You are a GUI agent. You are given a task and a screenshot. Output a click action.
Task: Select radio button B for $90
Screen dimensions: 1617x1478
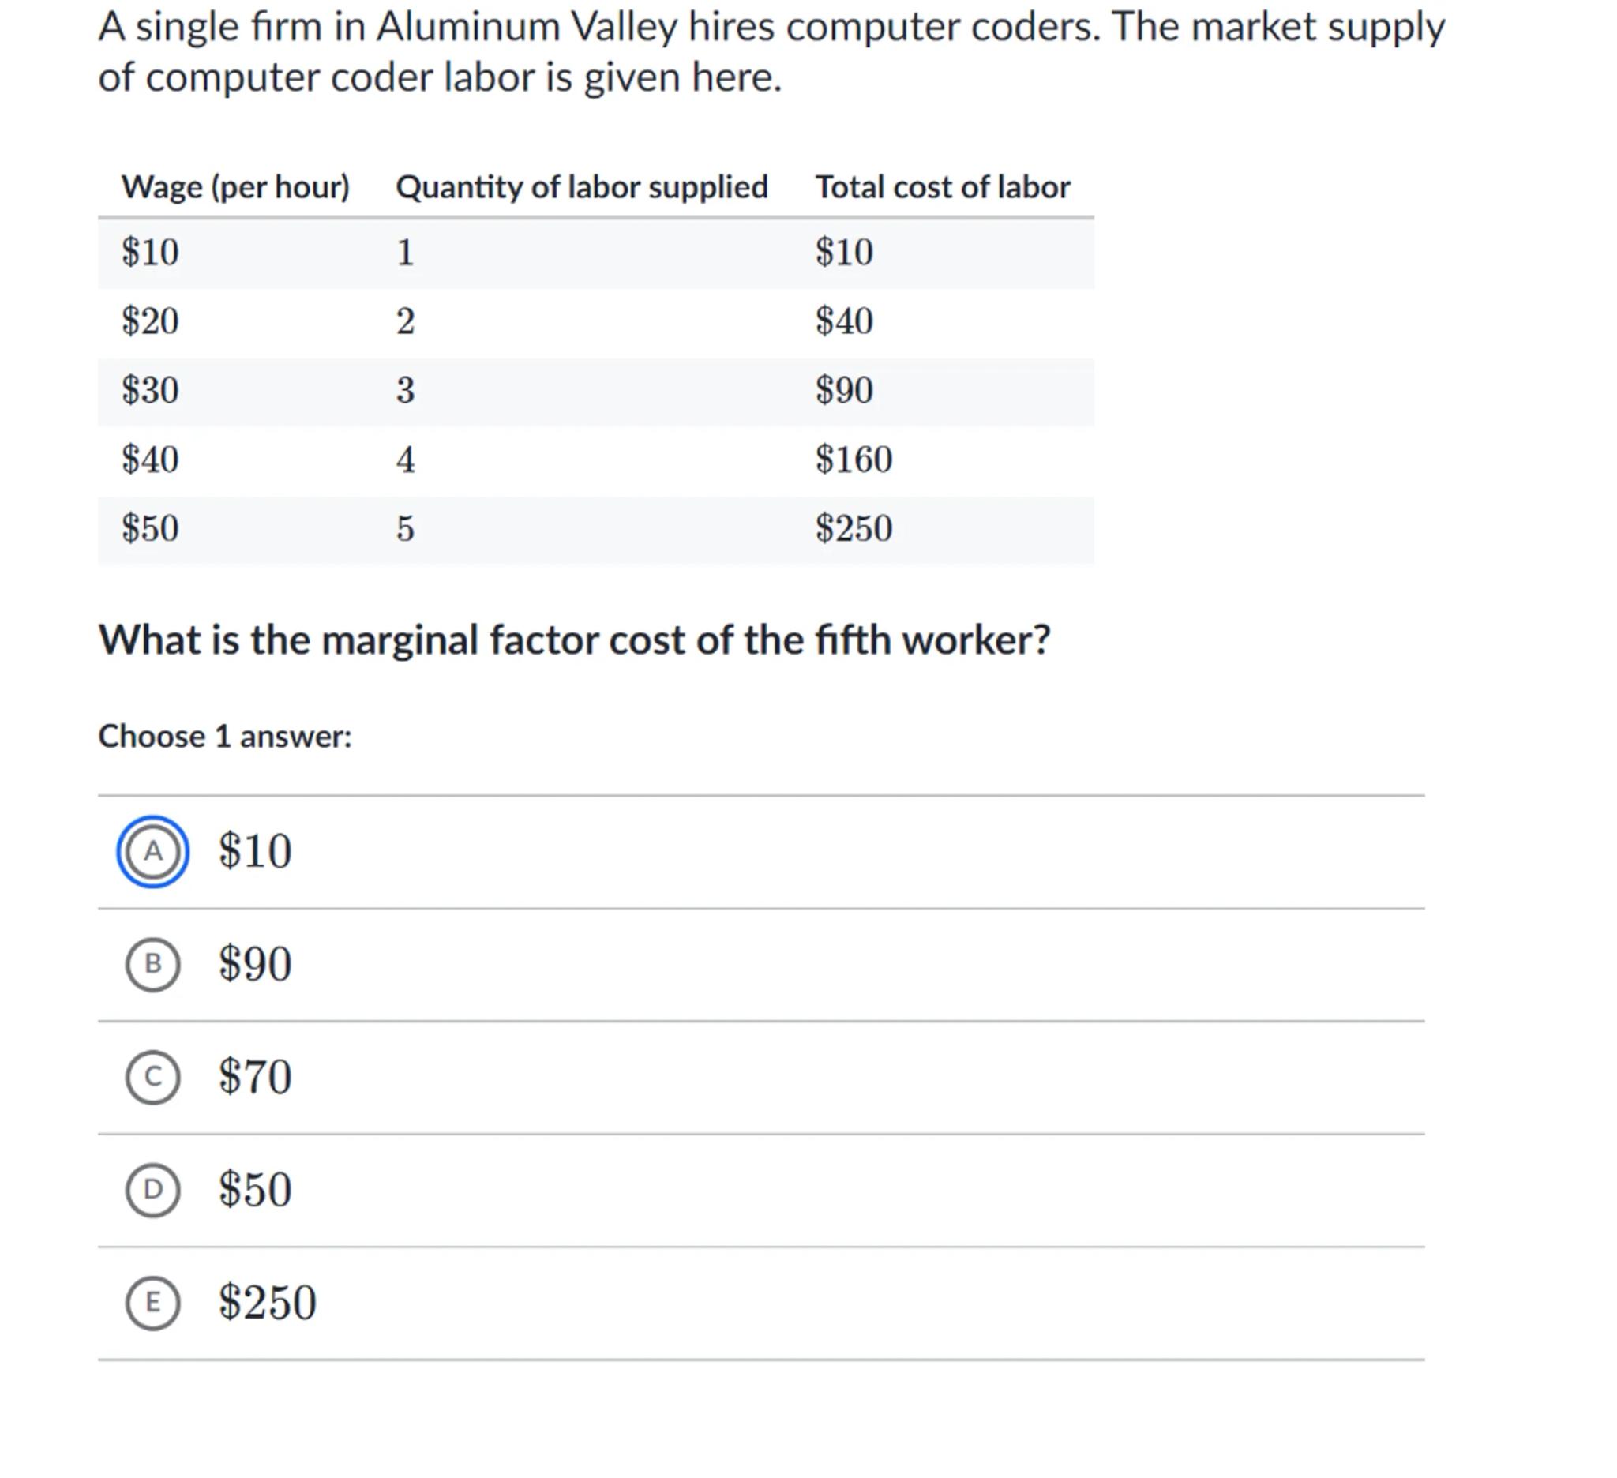(152, 964)
